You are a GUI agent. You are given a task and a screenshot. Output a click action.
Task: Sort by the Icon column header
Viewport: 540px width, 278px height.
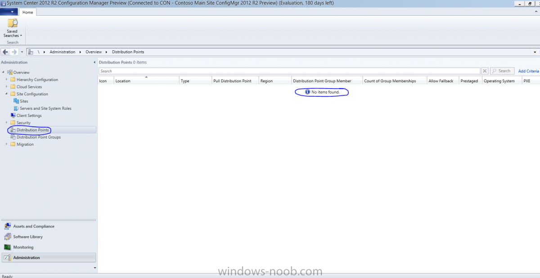(x=106, y=81)
